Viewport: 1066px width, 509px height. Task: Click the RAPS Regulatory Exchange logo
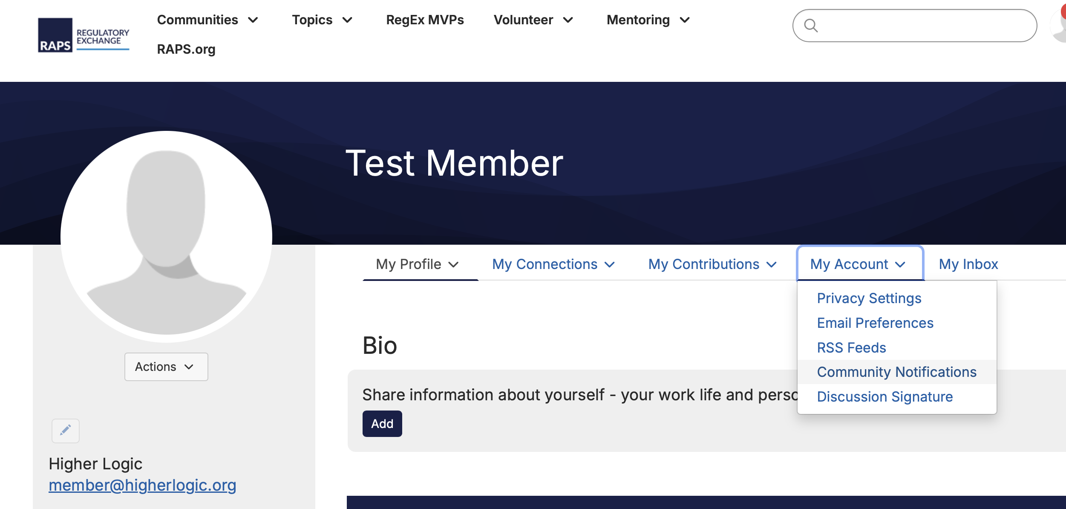point(84,35)
